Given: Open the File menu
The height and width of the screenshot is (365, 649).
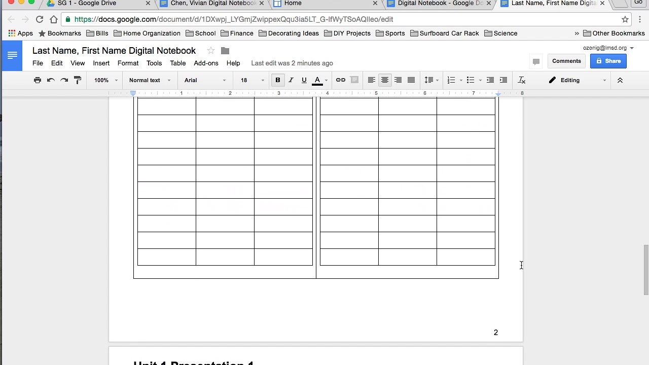Looking at the screenshot, I should [38, 63].
